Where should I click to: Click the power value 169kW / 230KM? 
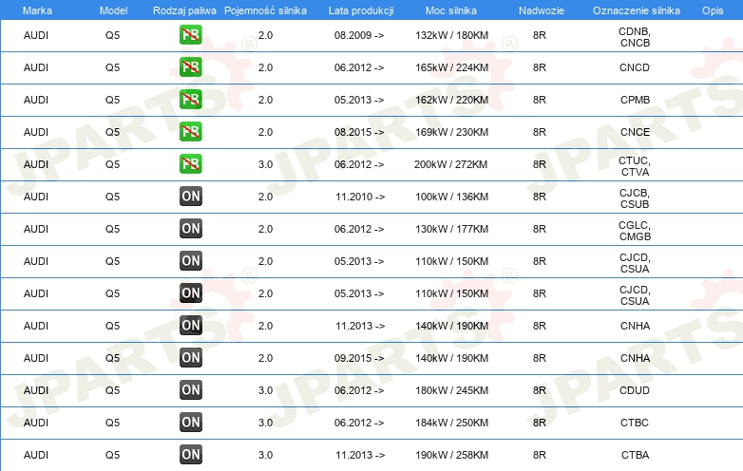(451, 132)
